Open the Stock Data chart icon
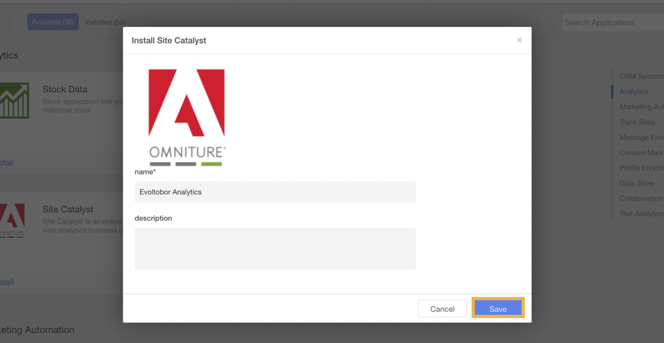This screenshot has width=664, height=343. tap(14, 100)
